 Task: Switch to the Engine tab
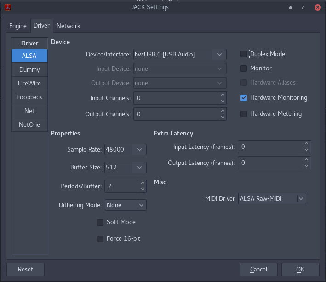18,26
